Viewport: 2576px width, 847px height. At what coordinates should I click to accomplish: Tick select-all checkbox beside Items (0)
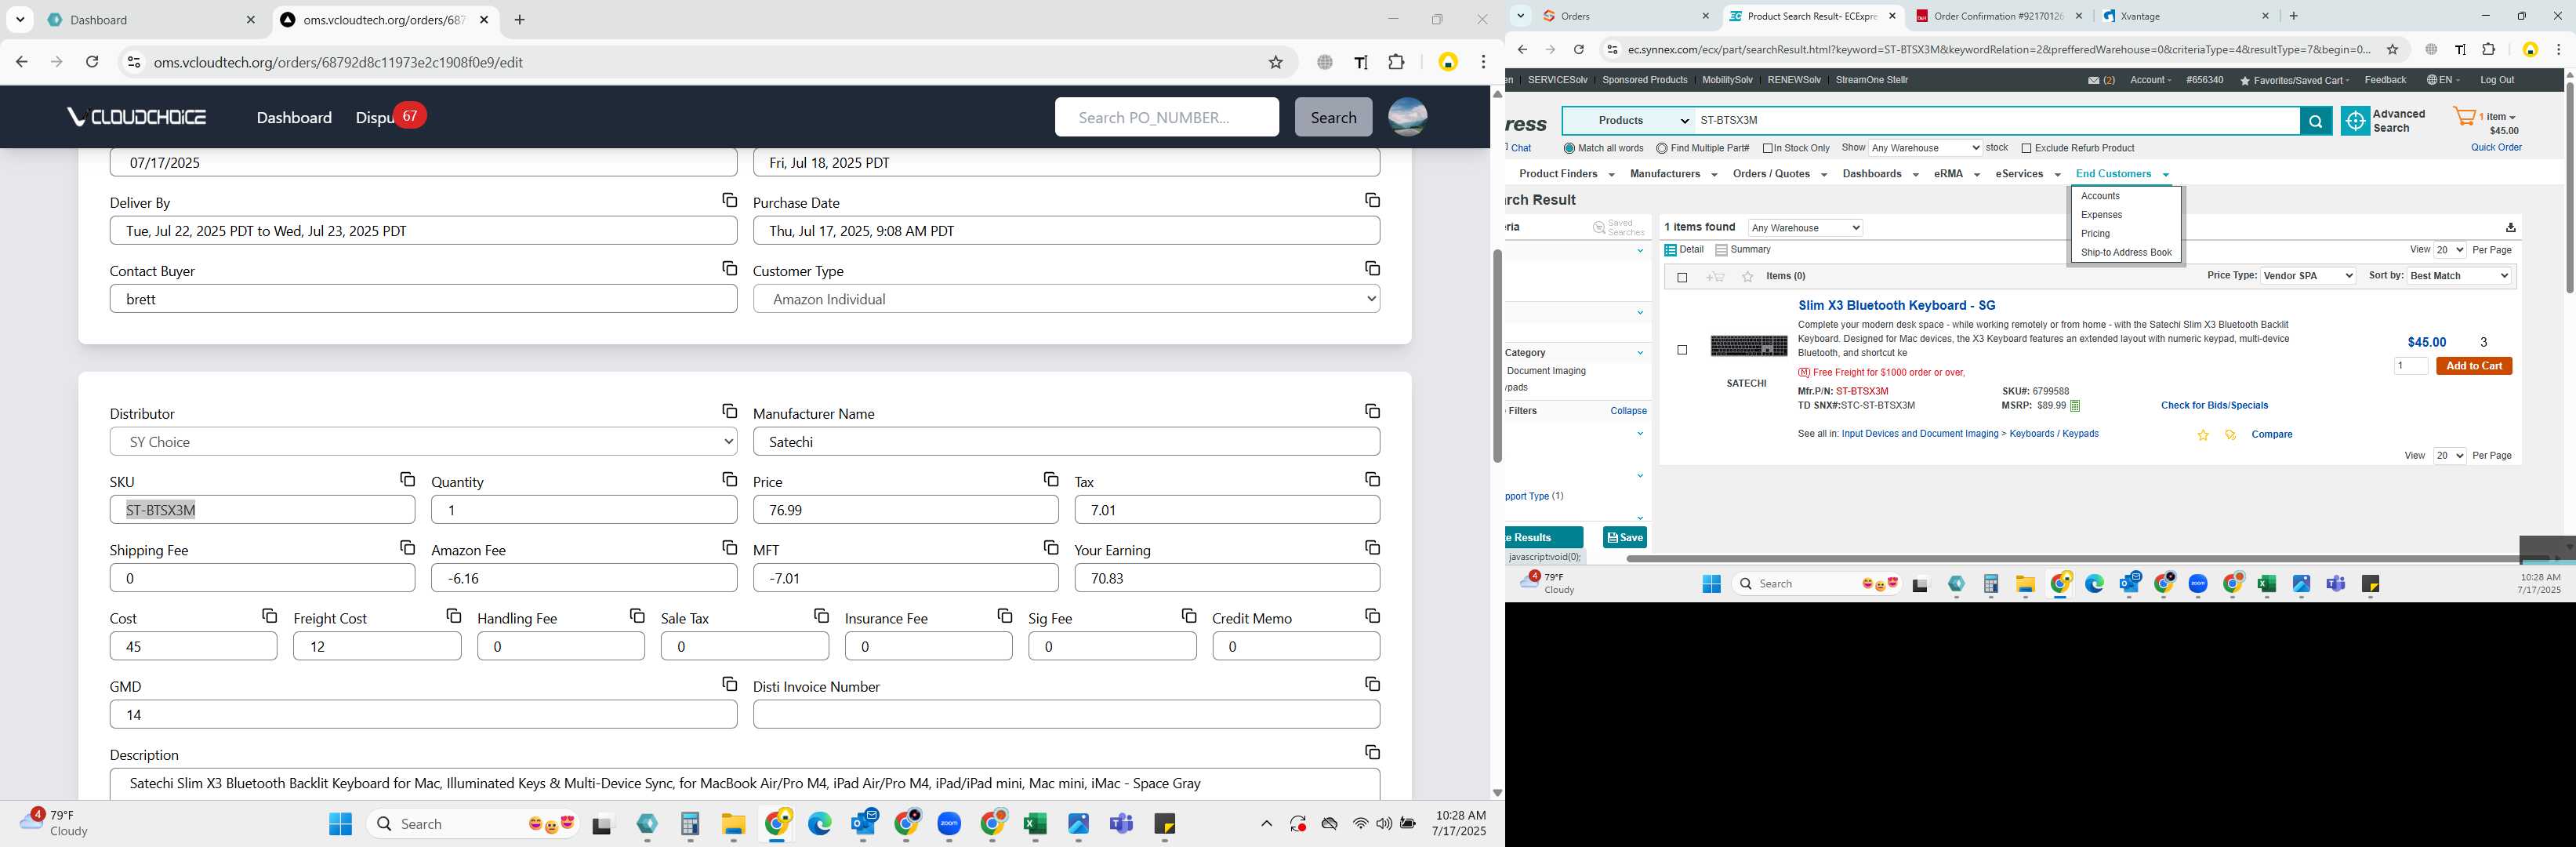1682,278
